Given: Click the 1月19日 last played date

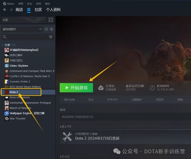Looking at the screenshot, I should 131,89.
